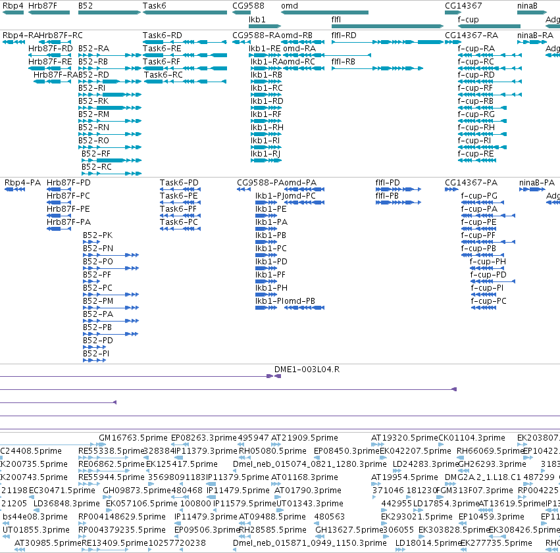Open transcript CG14367-RA
This screenshot has height=553, width=560.
click(x=453, y=42)
